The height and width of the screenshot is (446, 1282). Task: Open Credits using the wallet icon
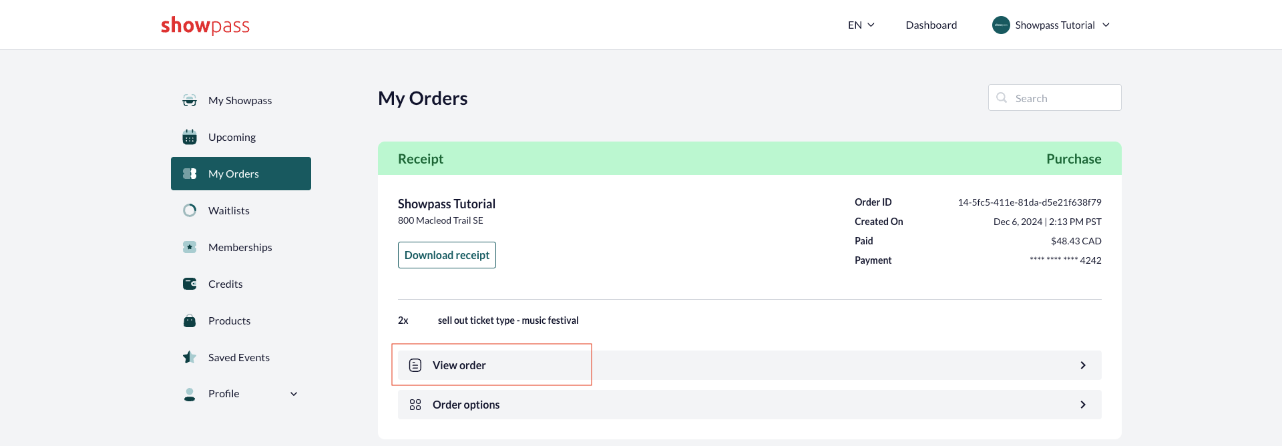tap(190, 284)
